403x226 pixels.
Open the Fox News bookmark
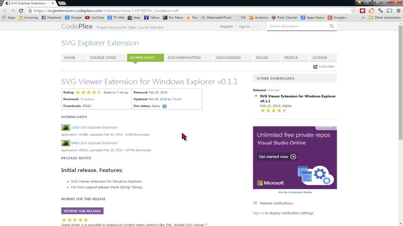(173, 18)
